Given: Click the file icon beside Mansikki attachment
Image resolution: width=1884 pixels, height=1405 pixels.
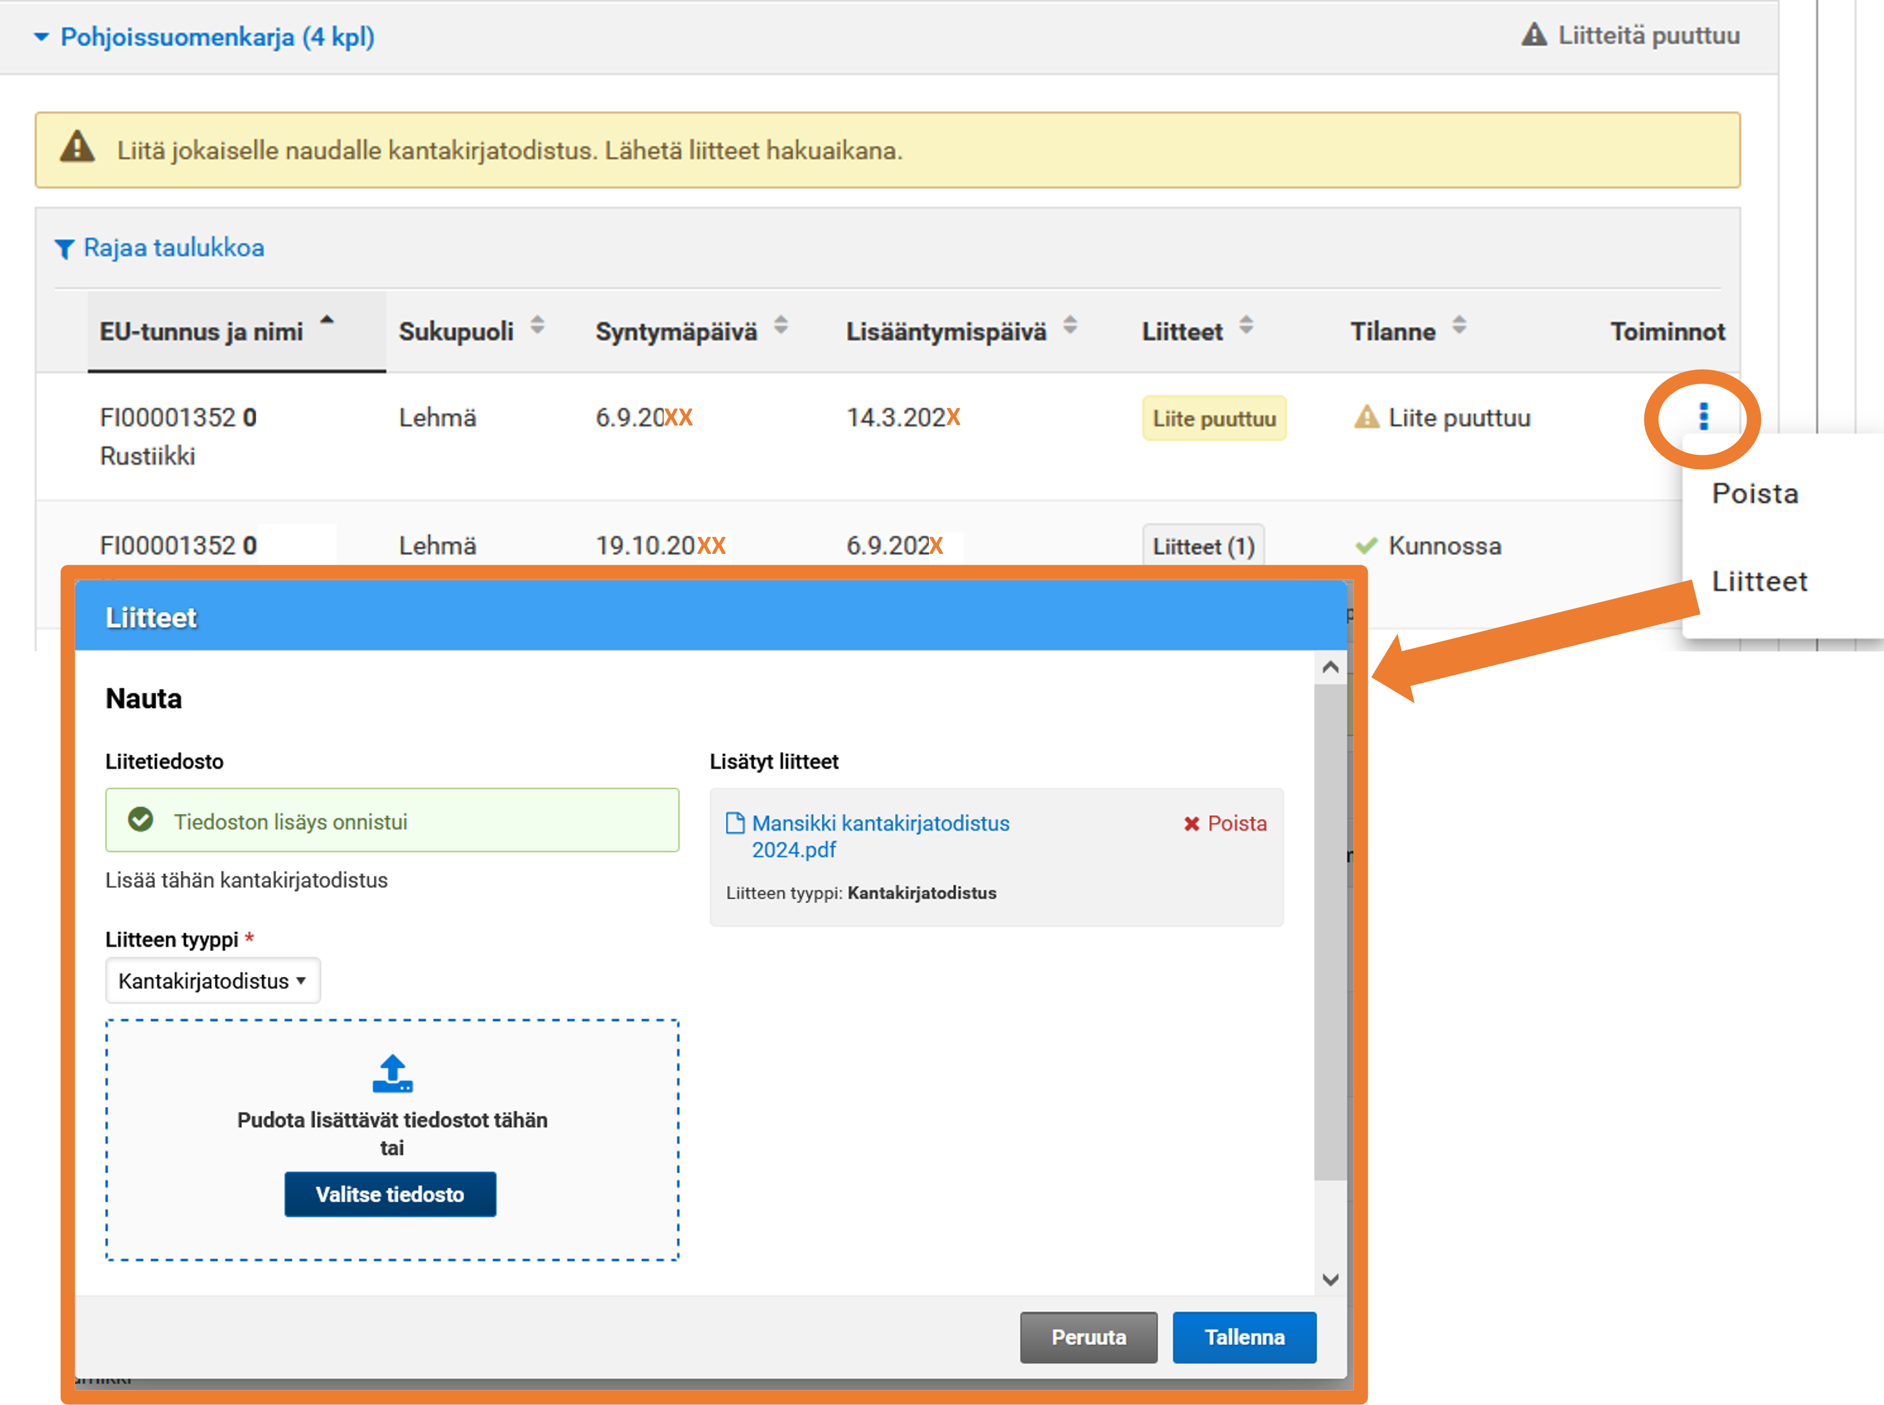Looking at the screenshot, I should (x=735, y=822).
